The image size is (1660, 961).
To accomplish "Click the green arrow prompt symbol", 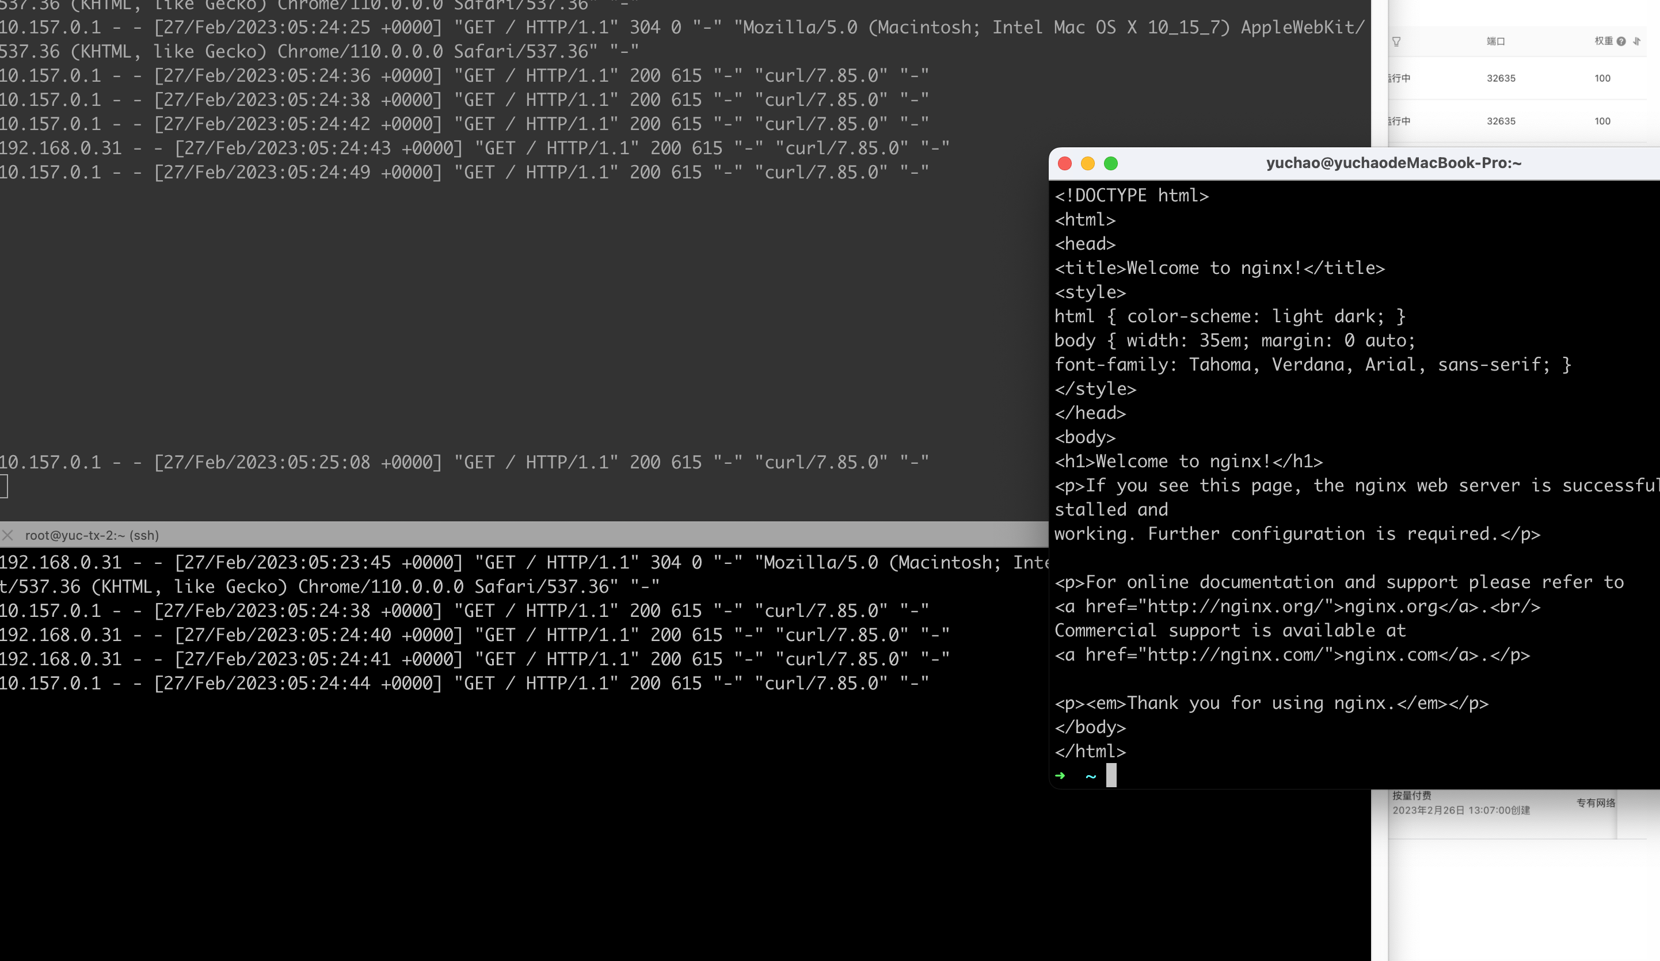I will click(1060, 776).
